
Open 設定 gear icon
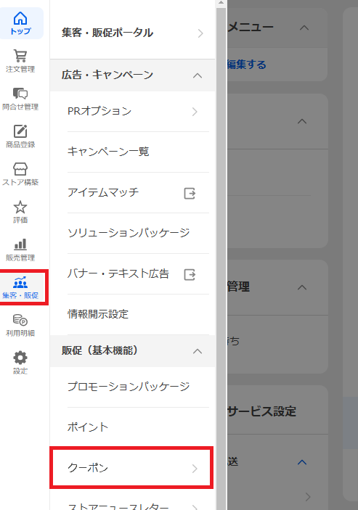pos(20,358)
